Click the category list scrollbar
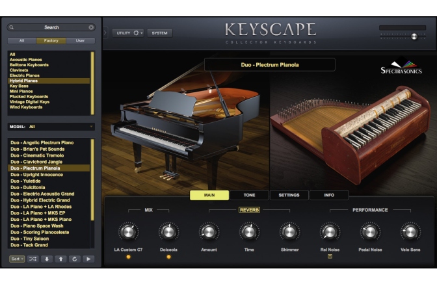This screenshot has width=437, height=286. (x=92, y=83)
